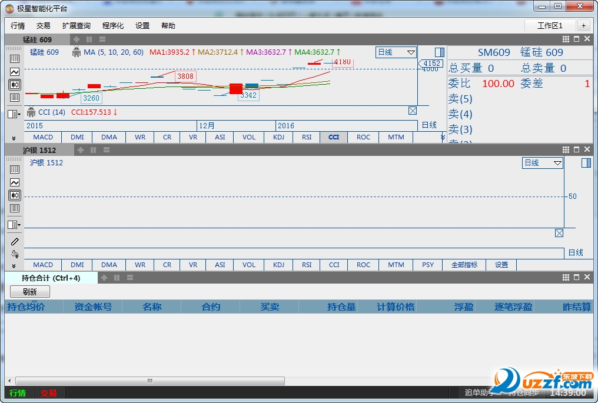Split the 锰硅 609 panel vertically

pos(89,39)
